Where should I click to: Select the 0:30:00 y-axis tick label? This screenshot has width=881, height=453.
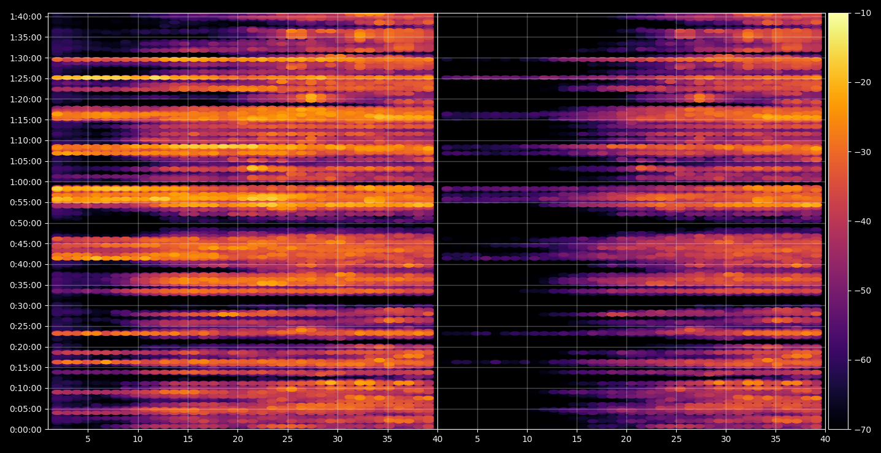(x=26, y=306)
